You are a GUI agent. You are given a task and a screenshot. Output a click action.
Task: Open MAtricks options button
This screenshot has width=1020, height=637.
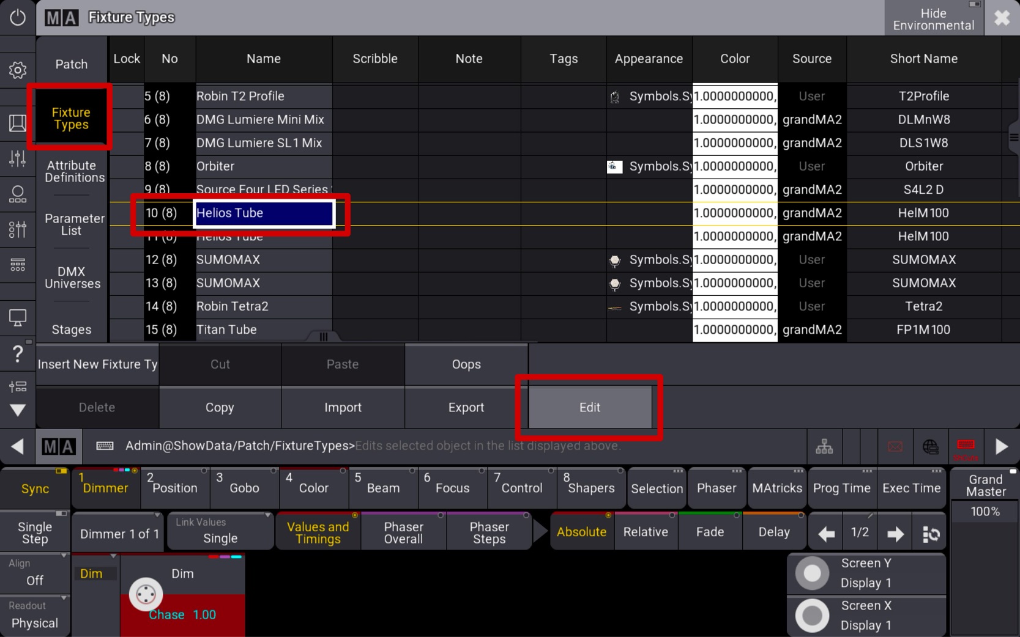[x=777, y=488]
